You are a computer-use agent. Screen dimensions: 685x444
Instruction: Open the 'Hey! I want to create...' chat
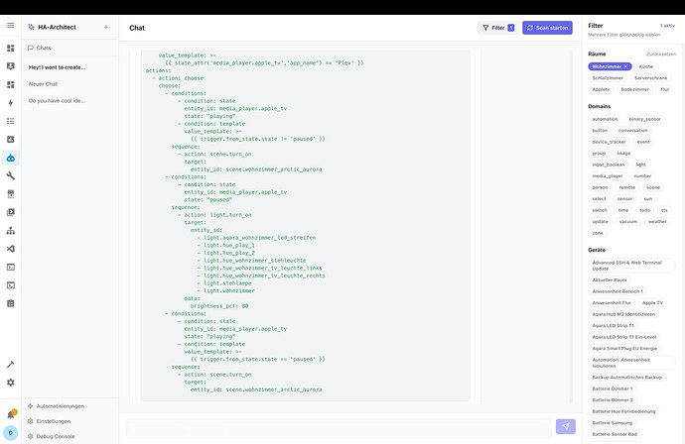pyautogui.click(x=57, y=67)
